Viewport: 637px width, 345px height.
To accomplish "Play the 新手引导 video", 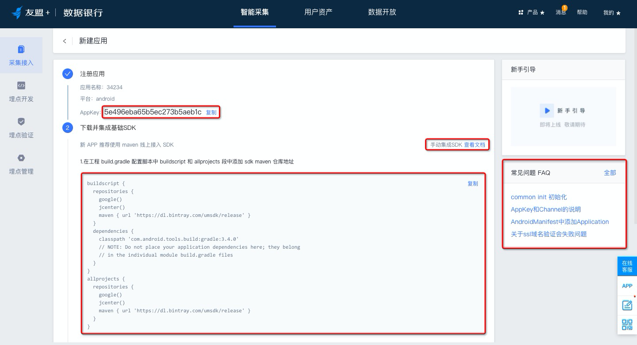I will pos(547,110).
